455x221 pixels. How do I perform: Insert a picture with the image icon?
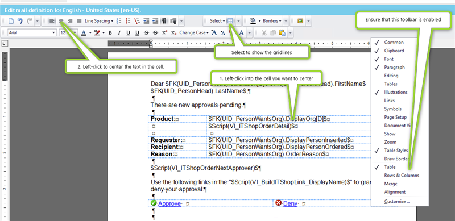click(300, 21)
